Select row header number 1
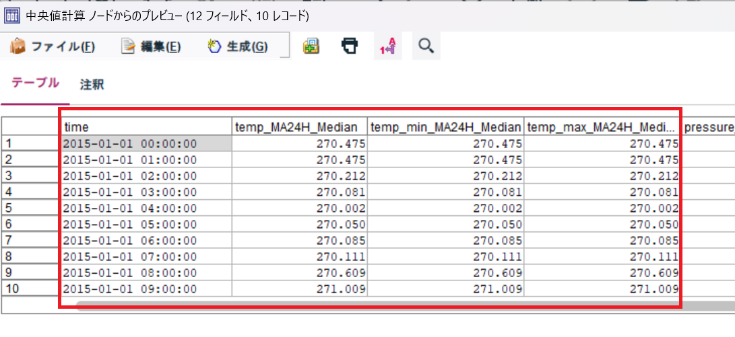This screenshot has width=735, height=337. point(32,144)
